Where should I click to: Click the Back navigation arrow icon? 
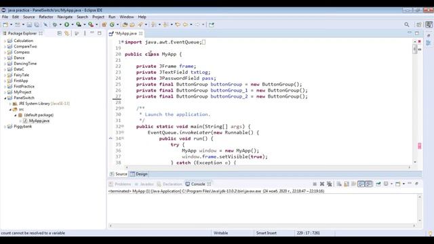(185, 24)
